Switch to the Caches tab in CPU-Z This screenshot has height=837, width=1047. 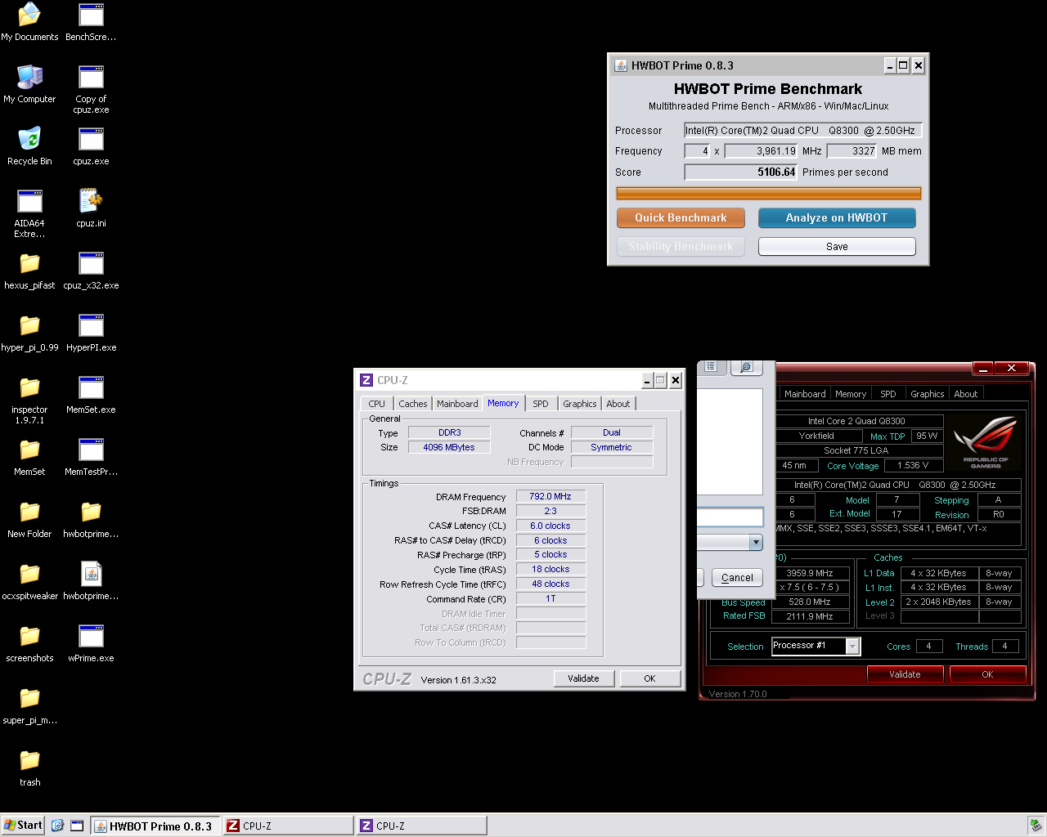pos(413,404)
